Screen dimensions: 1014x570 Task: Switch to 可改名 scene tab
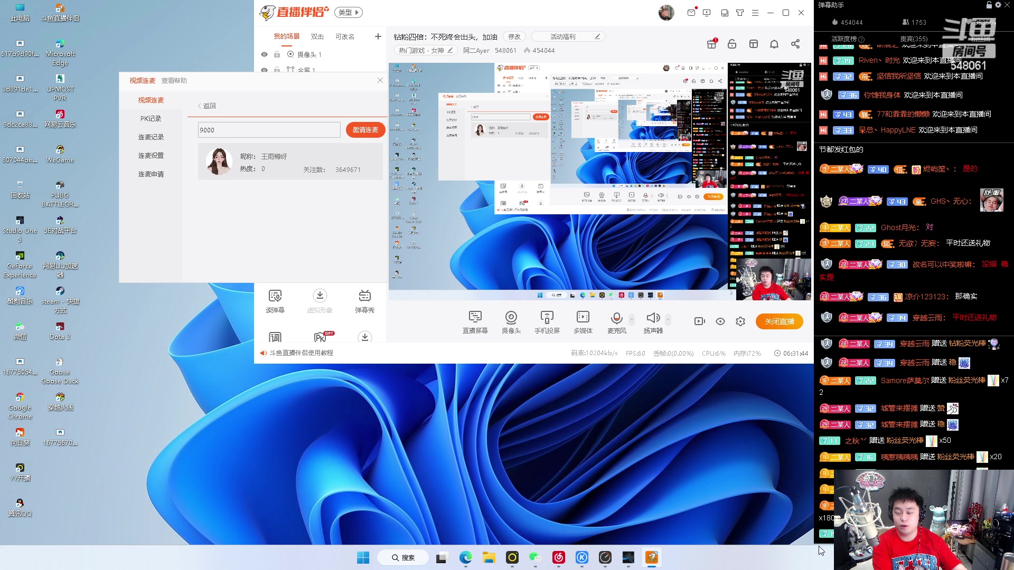(345, 36)
